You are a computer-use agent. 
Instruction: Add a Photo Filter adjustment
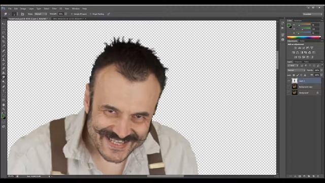[x=306, y=52]
